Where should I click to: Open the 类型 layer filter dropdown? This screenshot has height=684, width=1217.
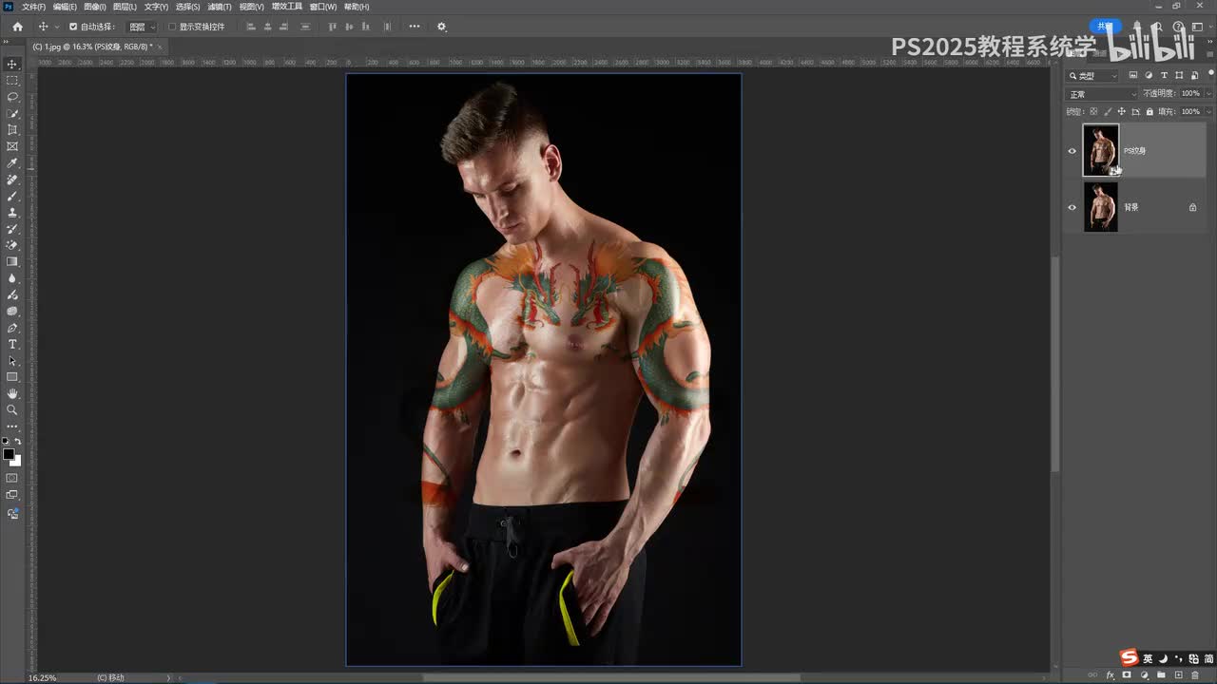(1093, 75)
